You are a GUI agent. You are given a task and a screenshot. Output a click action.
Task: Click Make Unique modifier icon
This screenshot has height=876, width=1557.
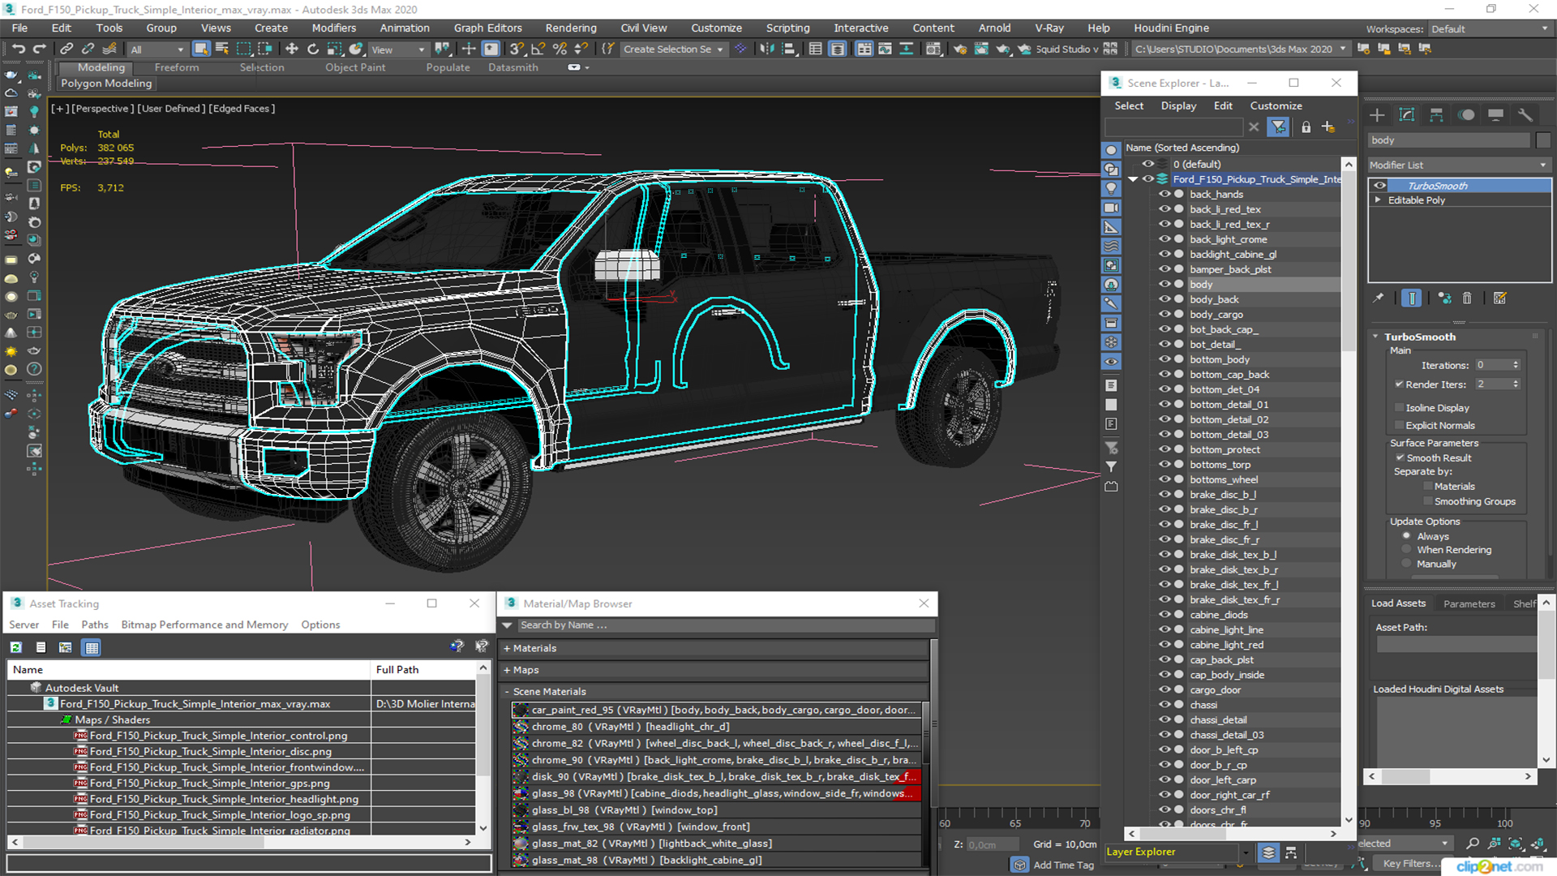click(1444, 298)
